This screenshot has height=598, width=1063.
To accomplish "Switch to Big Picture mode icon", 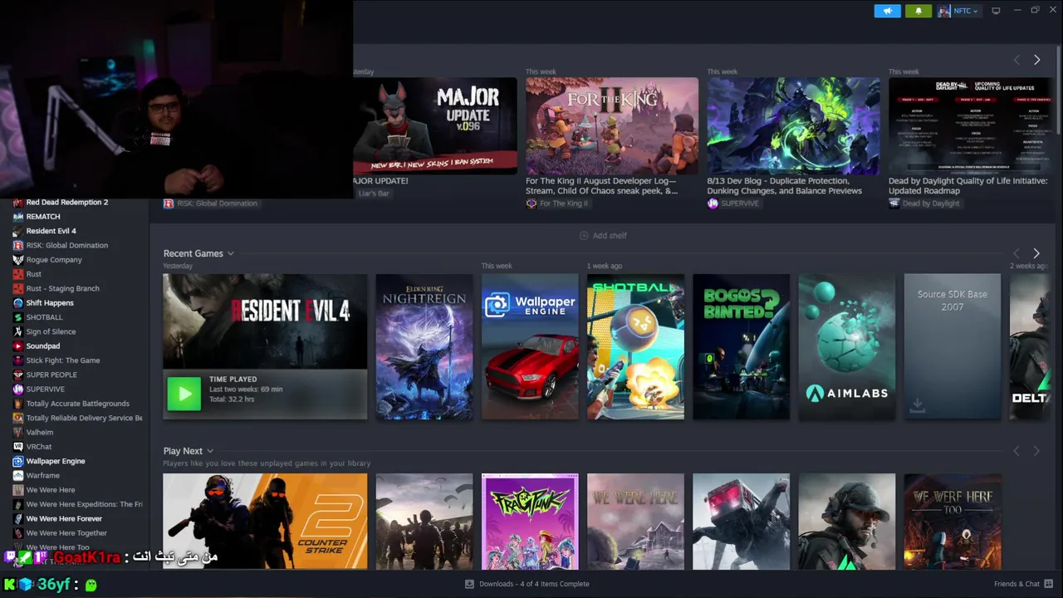I will click(996, 11).
